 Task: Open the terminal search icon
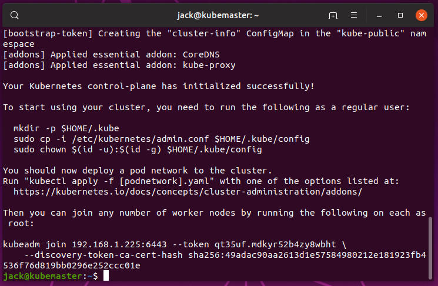click(15, 15)
